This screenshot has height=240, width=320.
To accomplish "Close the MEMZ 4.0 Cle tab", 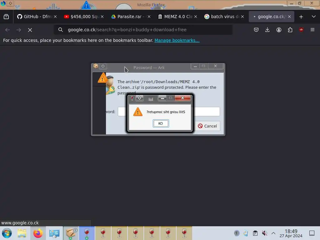I will pos(196,17).
